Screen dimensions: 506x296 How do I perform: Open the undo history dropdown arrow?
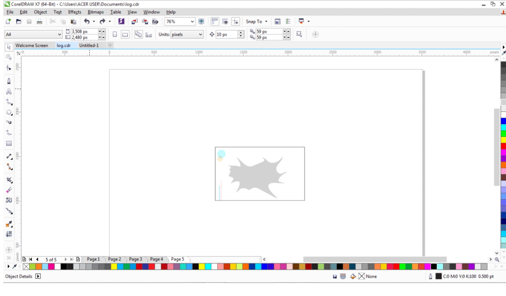click(94, 21)
